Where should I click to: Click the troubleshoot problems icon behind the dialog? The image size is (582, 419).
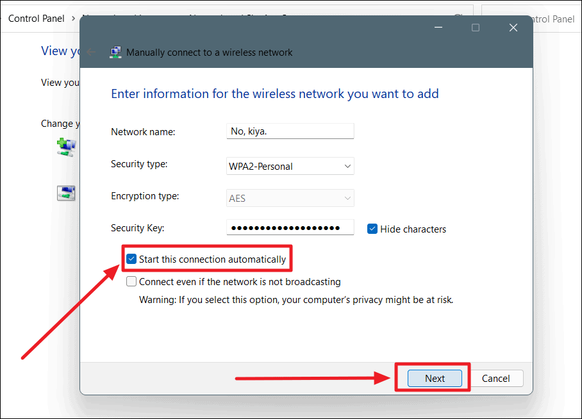click(66, 192)
